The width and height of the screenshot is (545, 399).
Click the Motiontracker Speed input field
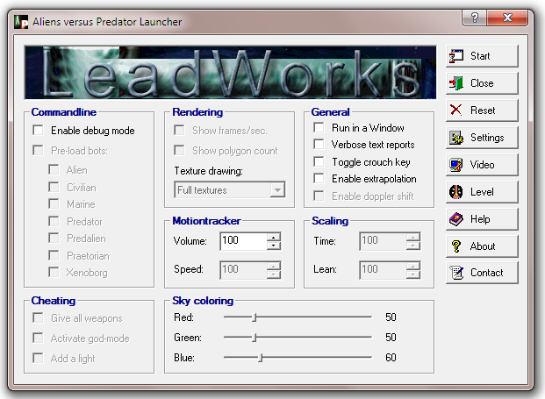coord(243,270)
